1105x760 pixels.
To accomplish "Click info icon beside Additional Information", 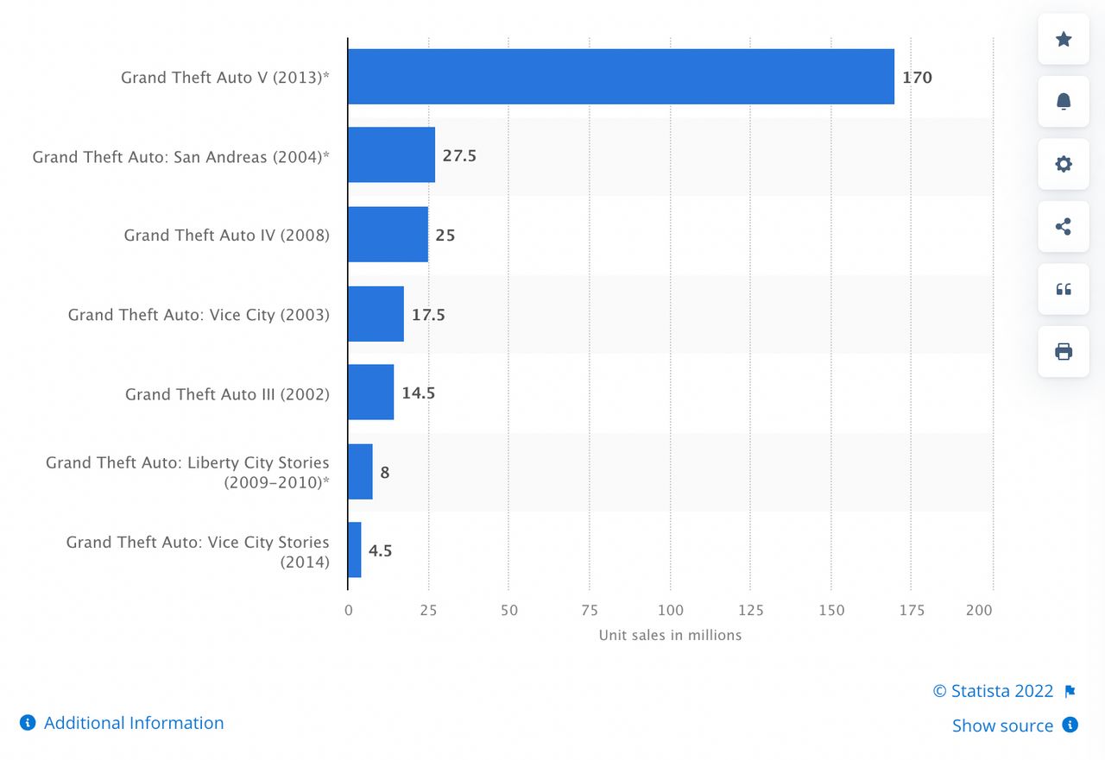I will (28, 723).
